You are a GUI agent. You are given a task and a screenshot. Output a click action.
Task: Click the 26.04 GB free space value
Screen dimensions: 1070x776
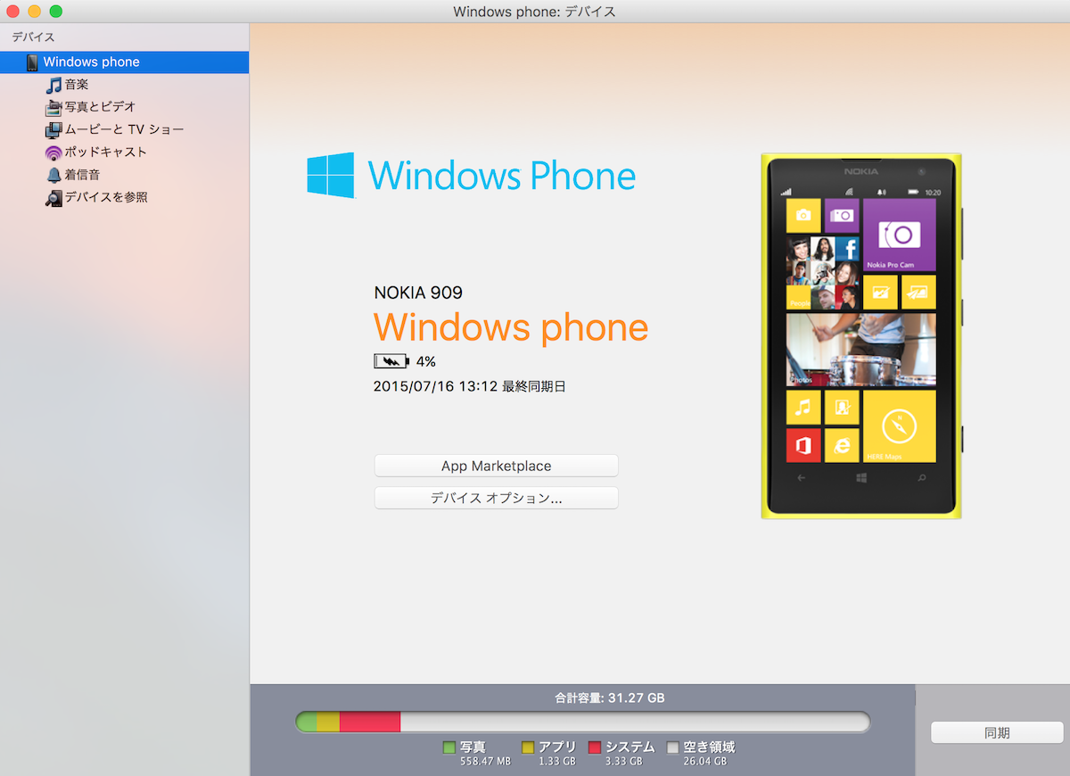(704, 762)
